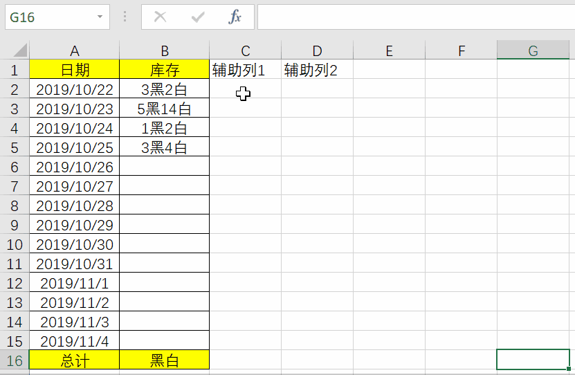Select row 12 header
The width and height of the screenshot is (575, 375).
click(x=15, y=284)
